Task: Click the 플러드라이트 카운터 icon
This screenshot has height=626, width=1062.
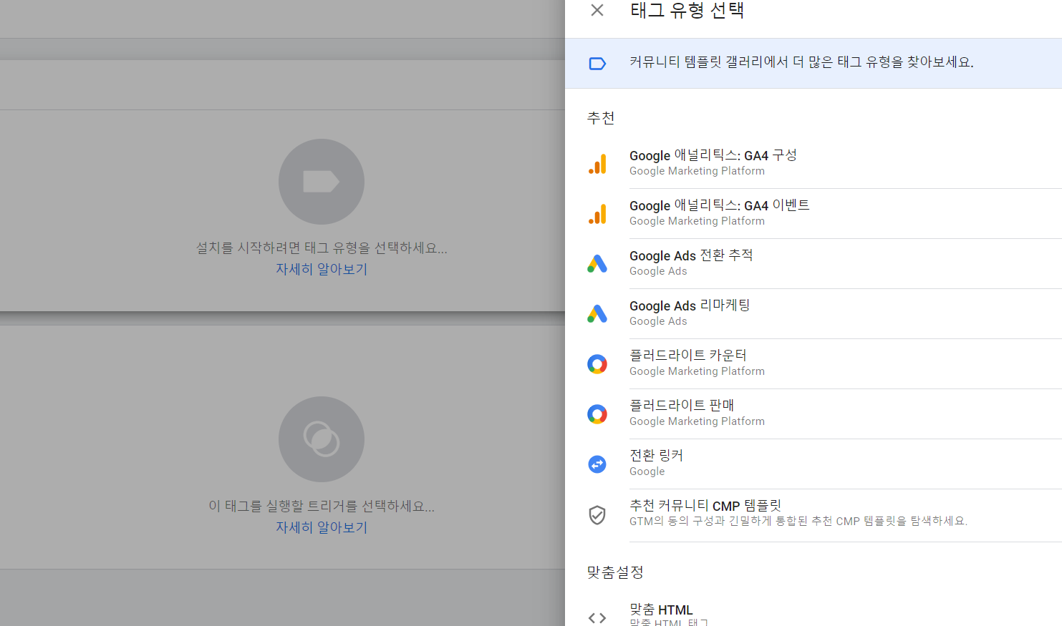Action: coord(597,364)
